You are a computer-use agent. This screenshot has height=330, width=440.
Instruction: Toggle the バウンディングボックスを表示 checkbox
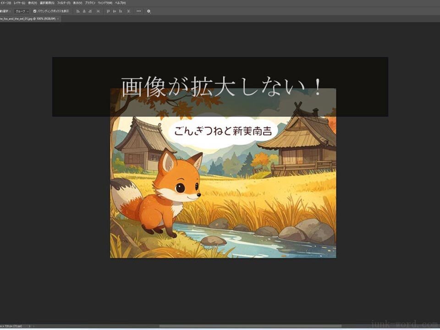tap(35, 11)
